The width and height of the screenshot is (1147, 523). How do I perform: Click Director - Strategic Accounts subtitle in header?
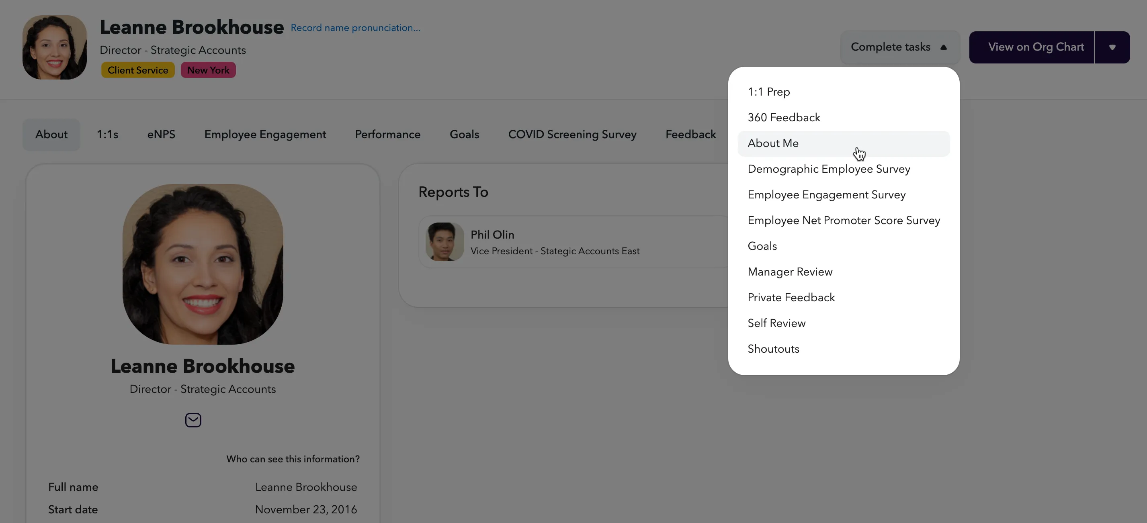tap(173, 50)
